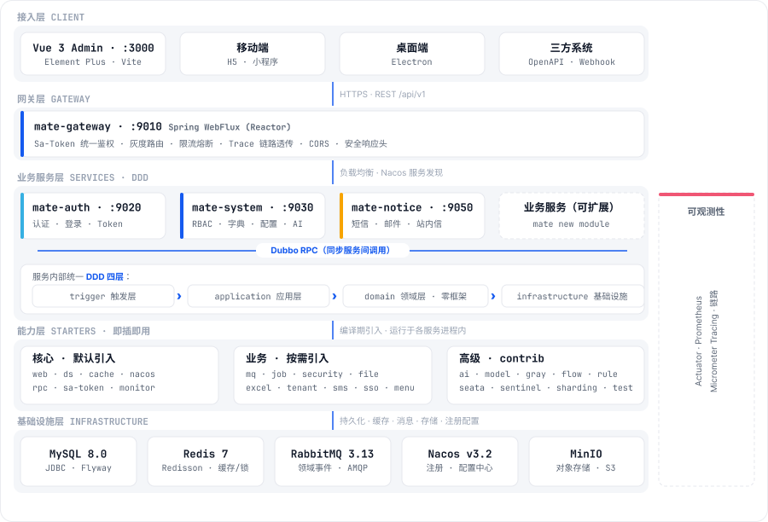Click the 领域事件 · AMQP subtitle
768x522 pixels.
(333, 467)
